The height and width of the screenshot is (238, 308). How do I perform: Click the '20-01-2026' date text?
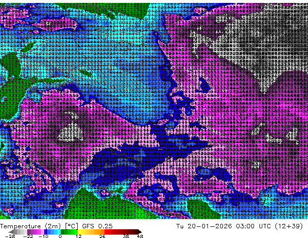click(x=209, y=226)
